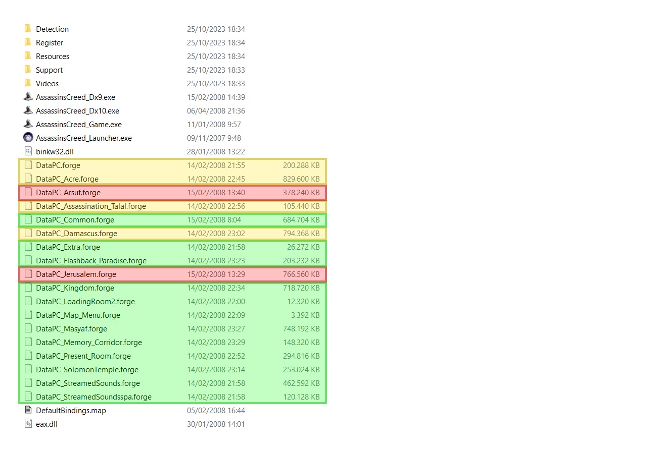This screenshot has height=454, width=657.
Task: Click the Register folder icon
Action: coord(28,42)
